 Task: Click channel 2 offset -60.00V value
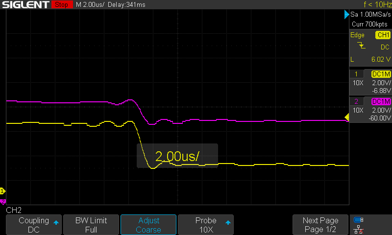click(x=379, y=118)
